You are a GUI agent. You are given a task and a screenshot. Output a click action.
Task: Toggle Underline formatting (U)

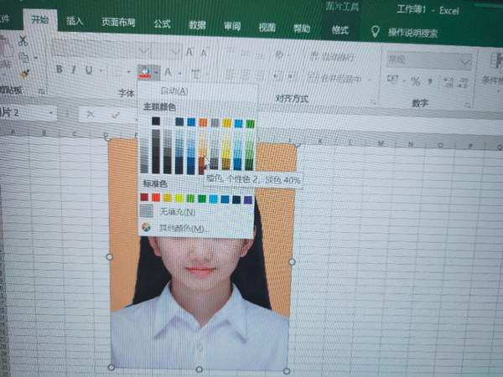[89, 70]
